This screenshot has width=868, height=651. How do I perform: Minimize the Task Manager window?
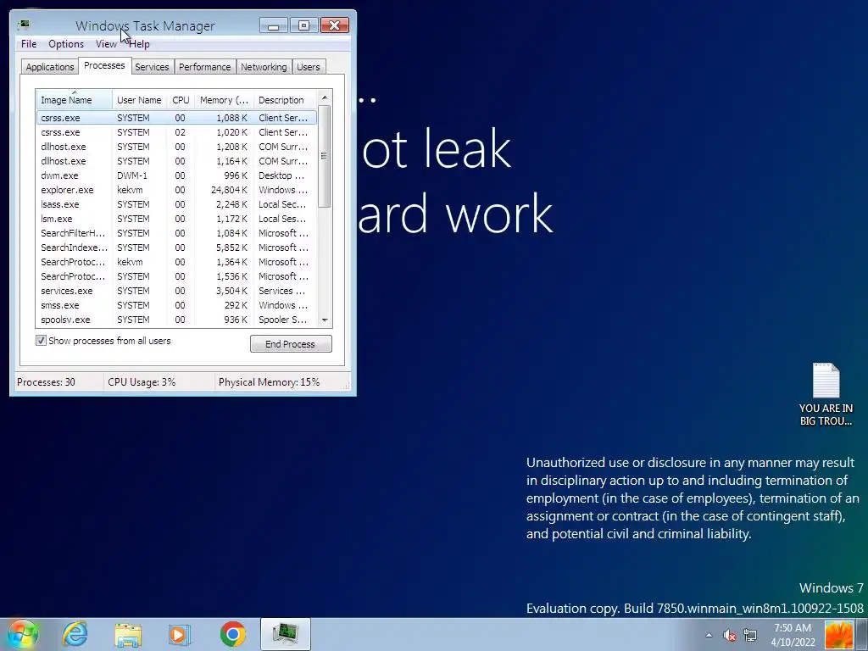click(274, 25)
